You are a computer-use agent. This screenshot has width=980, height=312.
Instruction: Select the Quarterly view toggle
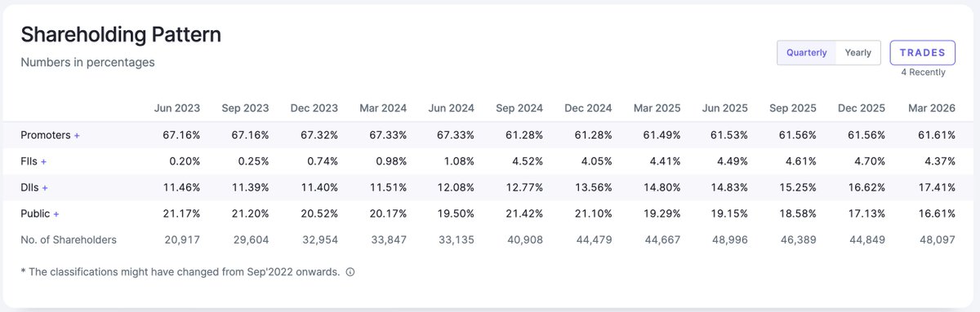tap(807, 52)
